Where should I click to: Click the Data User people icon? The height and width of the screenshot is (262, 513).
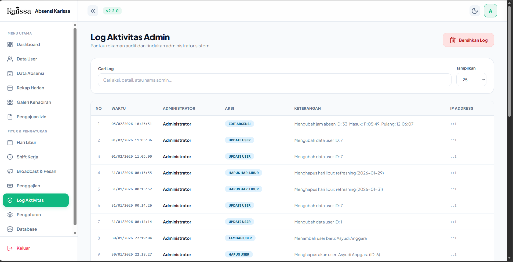pos(10,59)
